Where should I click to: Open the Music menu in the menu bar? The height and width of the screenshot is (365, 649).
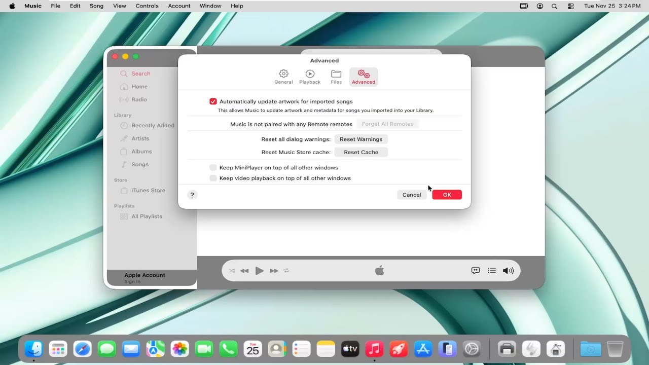coord(33,6)
